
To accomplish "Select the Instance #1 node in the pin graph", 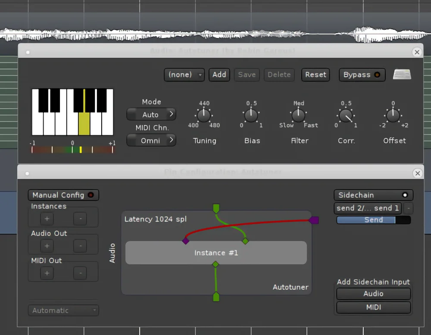I will 216,253.
